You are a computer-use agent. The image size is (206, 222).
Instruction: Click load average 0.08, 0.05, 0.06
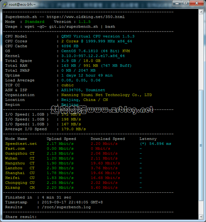tap(81, 80)
